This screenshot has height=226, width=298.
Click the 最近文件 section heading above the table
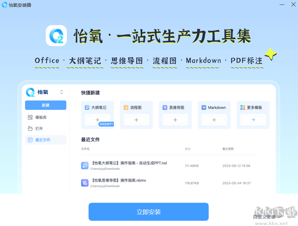(x=90, y=140)
